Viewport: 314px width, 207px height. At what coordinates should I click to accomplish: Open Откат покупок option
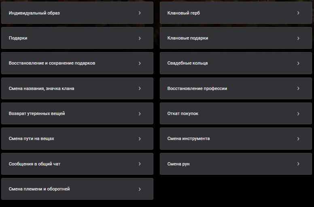point(235,113)
